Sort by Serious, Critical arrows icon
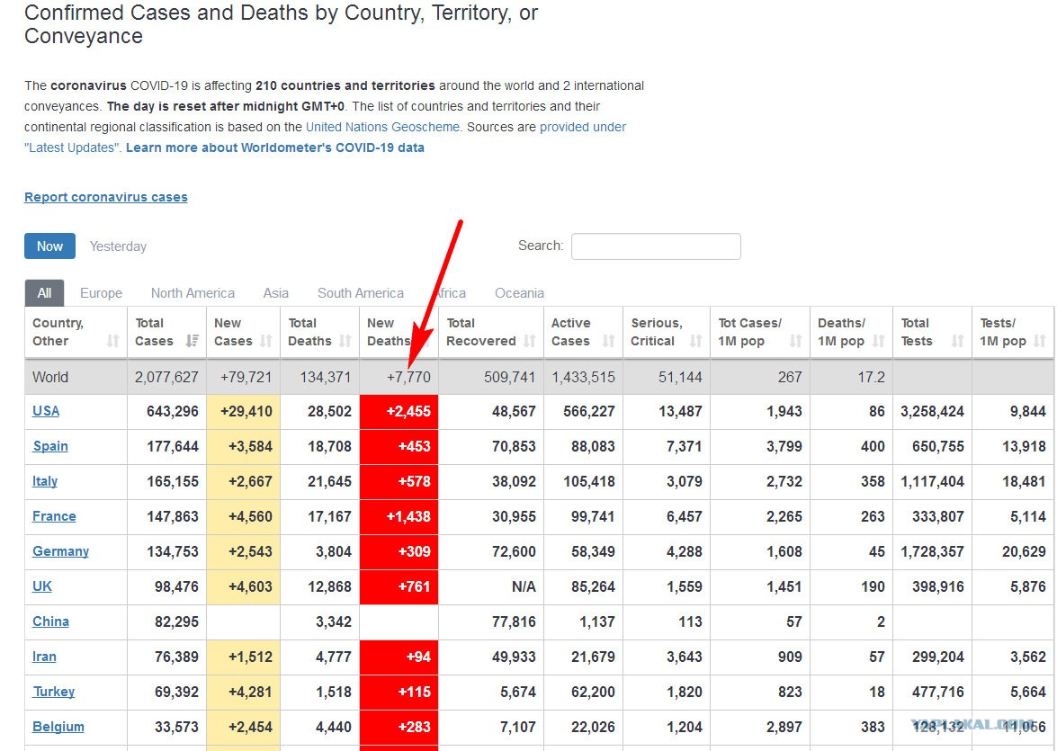The height and width of the screenshot is (751, 1057). click(x=695, y=341)
